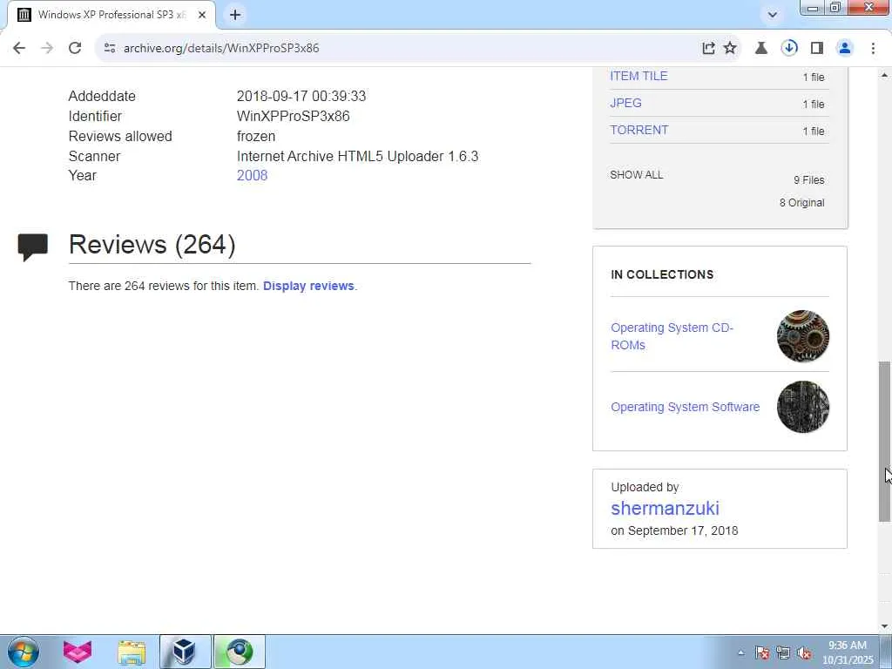Toggle the browser side panel
Viewport: 892px width, 669px height.
pyautogui.click(x=817, y=49)
